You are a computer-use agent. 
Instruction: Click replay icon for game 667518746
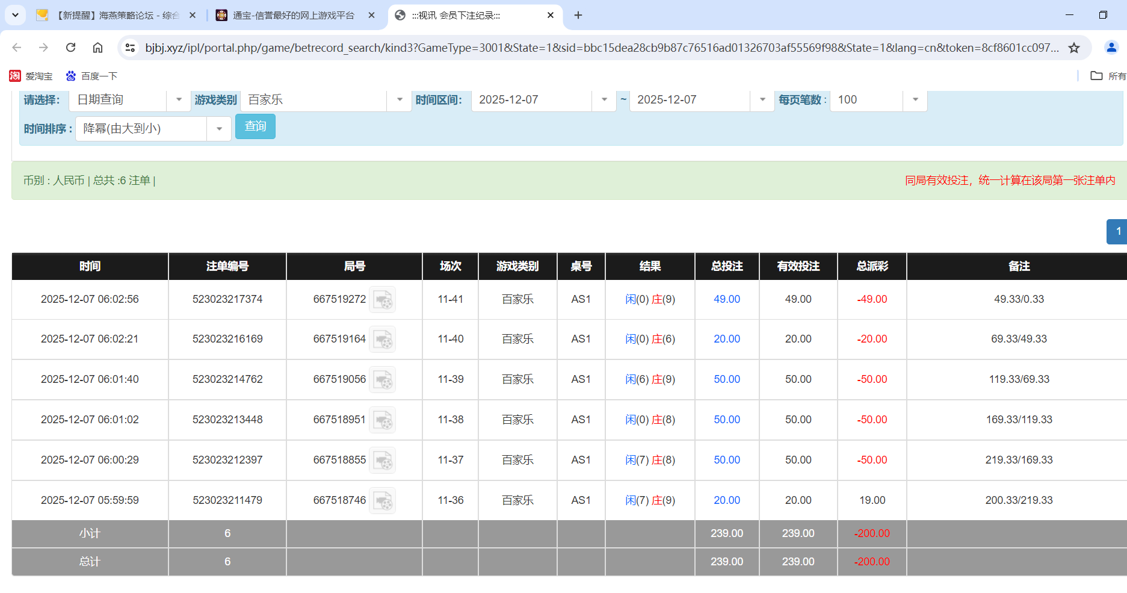coord(383,500)
